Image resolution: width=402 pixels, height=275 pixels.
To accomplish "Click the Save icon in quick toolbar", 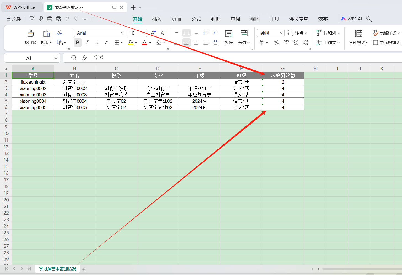I will point(32,19).
